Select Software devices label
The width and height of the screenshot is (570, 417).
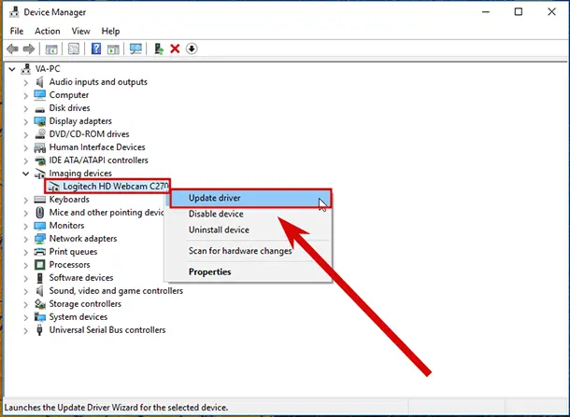tap(81, 278)
